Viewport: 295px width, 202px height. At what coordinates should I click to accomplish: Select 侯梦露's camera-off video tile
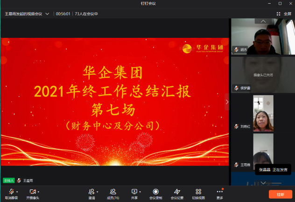[263, 75]
